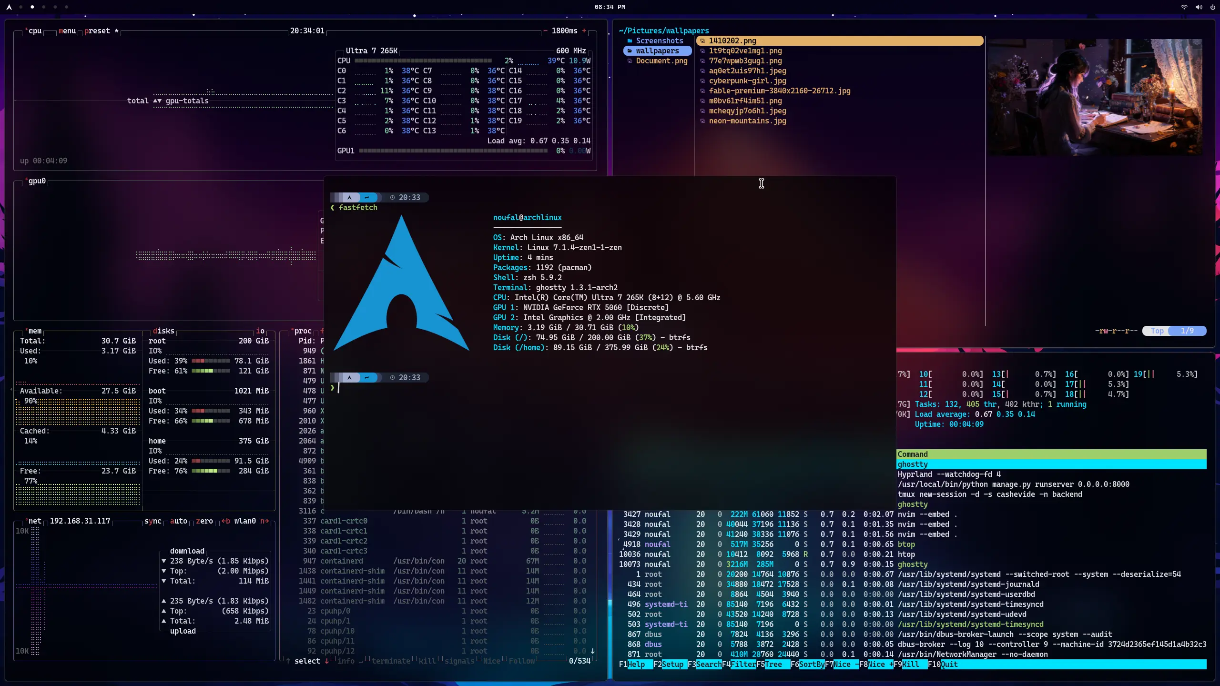This screenshot has width=1220, height=686.
Task: Click the image icon of 1410202.png
Action: point(702,41)
